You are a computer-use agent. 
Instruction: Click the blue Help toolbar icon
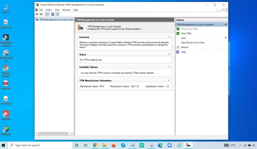point(53,14)
